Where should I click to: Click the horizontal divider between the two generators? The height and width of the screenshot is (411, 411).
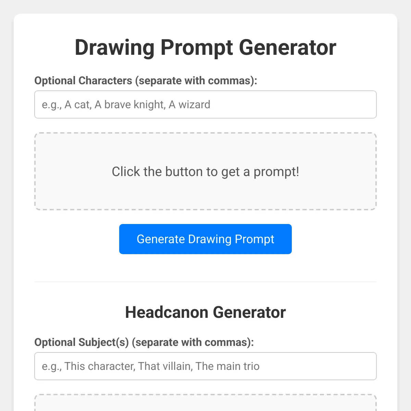(x=206, y=282)
